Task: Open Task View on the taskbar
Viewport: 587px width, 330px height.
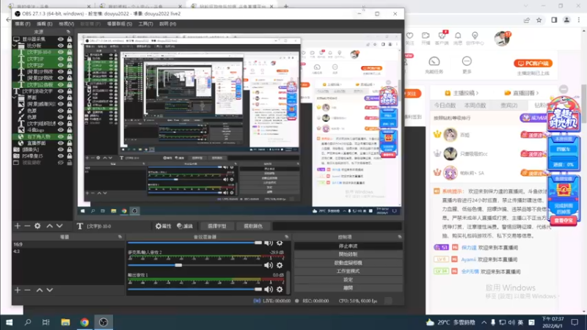Action: 46,322
